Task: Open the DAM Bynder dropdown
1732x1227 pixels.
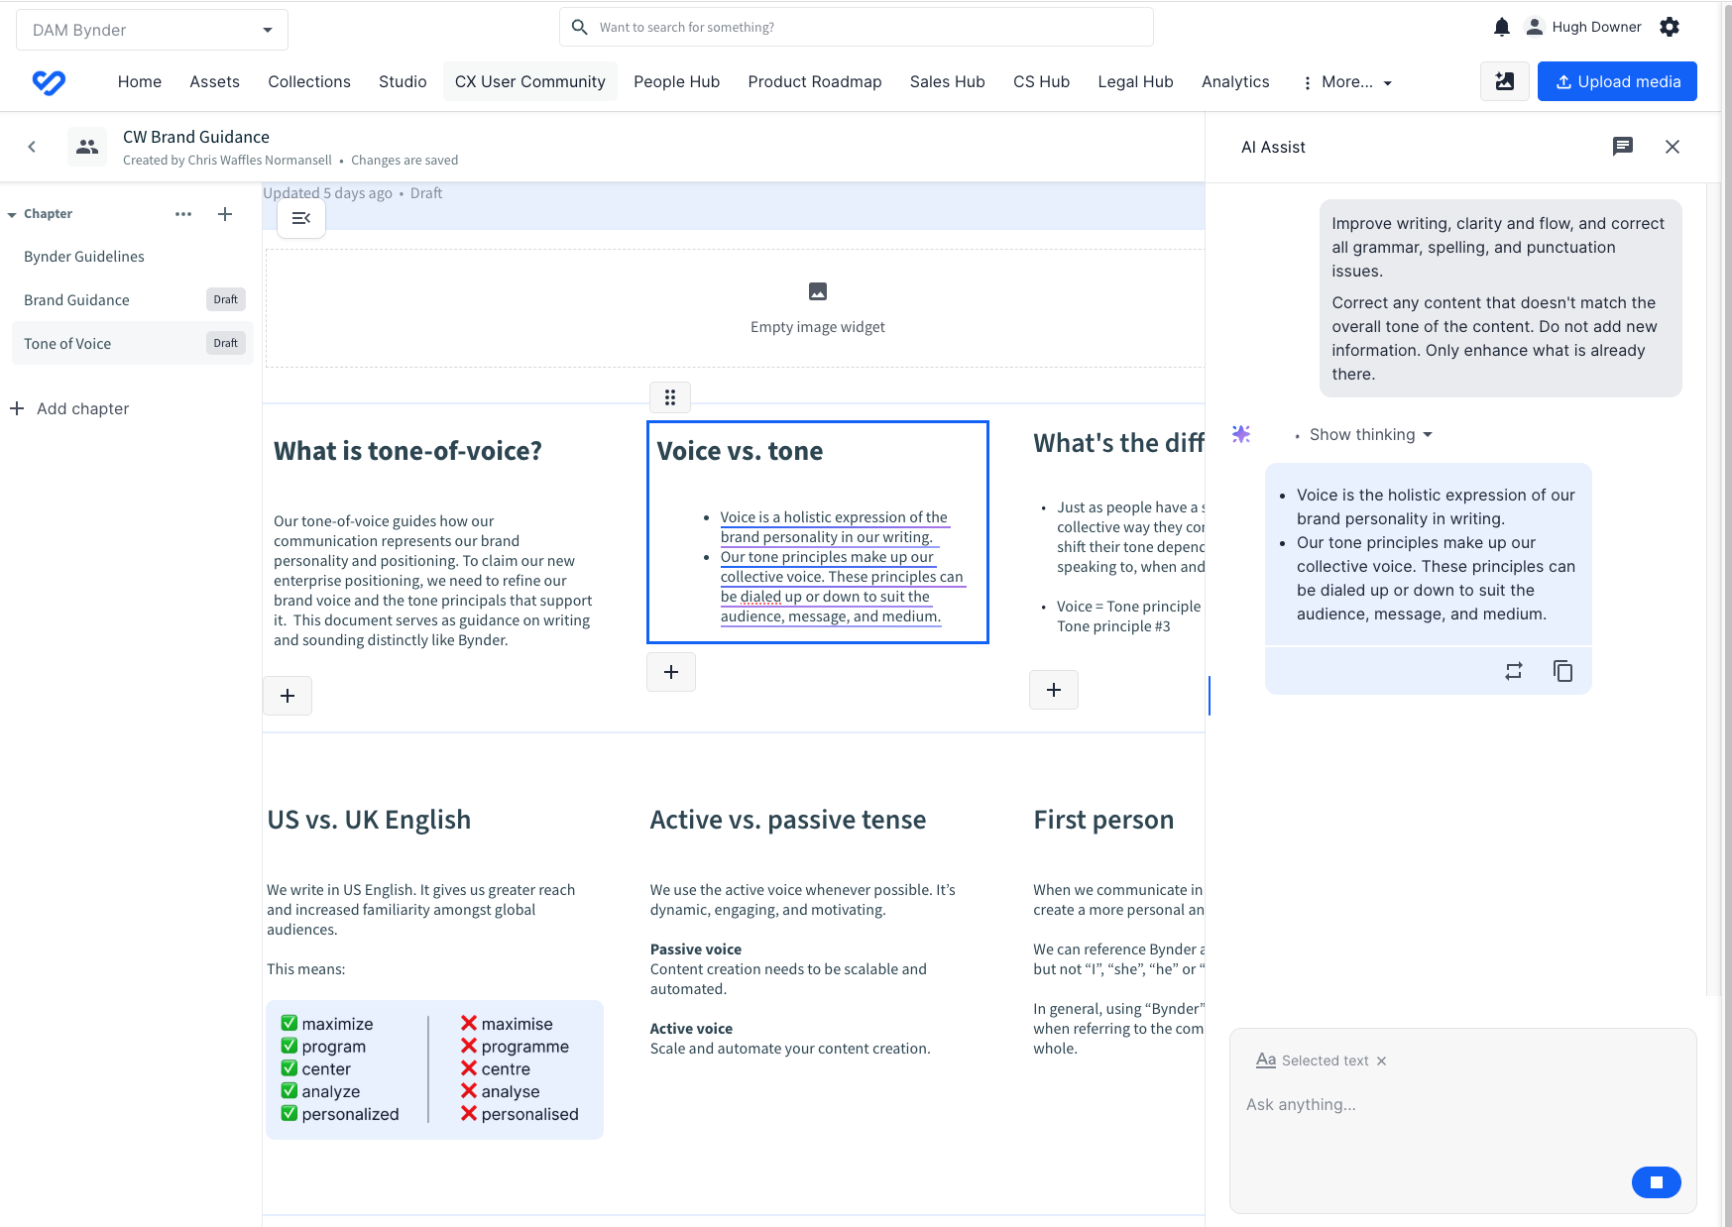Action: coord(153,30)
